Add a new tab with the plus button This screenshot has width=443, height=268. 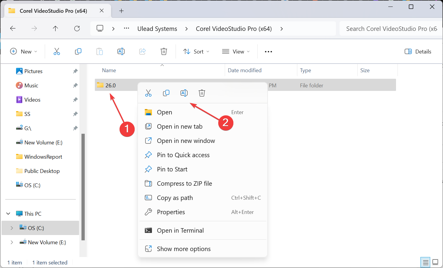pyautogui.click(x=121, y=11)
